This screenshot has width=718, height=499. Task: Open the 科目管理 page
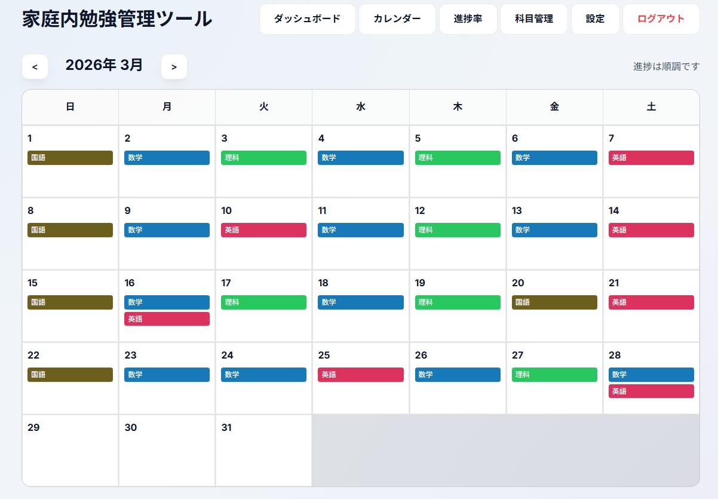click(x=533, y=19)
